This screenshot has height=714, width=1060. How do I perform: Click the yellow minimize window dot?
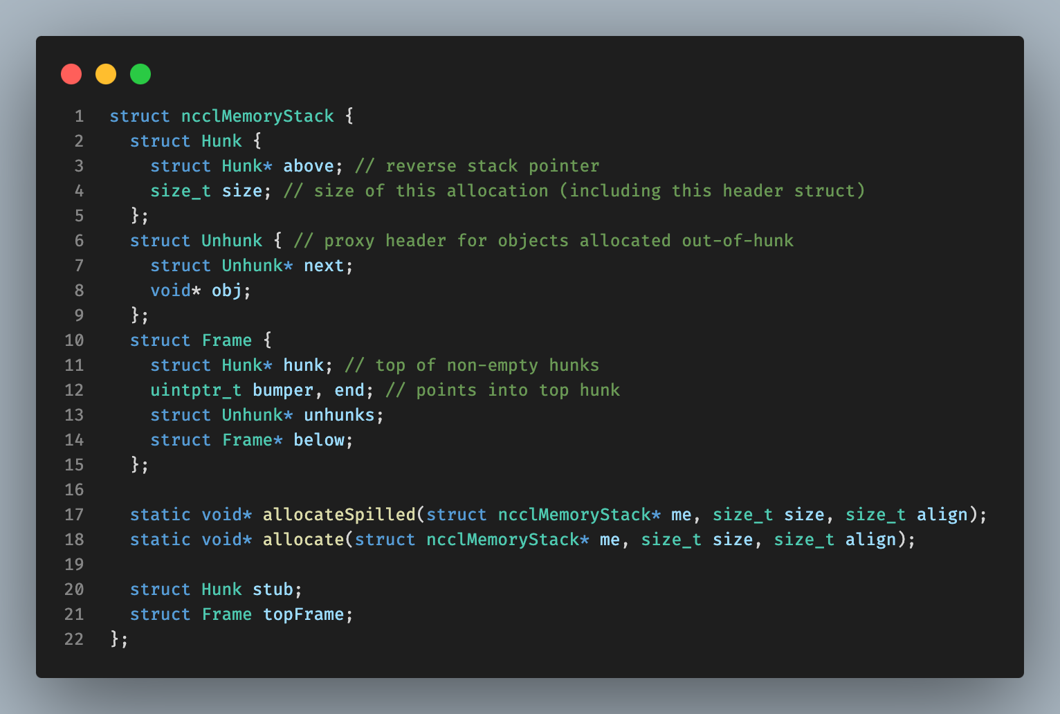point(106,74)
